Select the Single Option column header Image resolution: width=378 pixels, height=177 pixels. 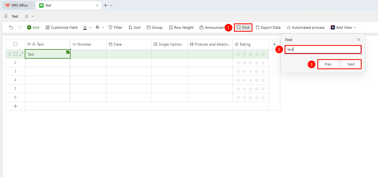pos(169,44)
